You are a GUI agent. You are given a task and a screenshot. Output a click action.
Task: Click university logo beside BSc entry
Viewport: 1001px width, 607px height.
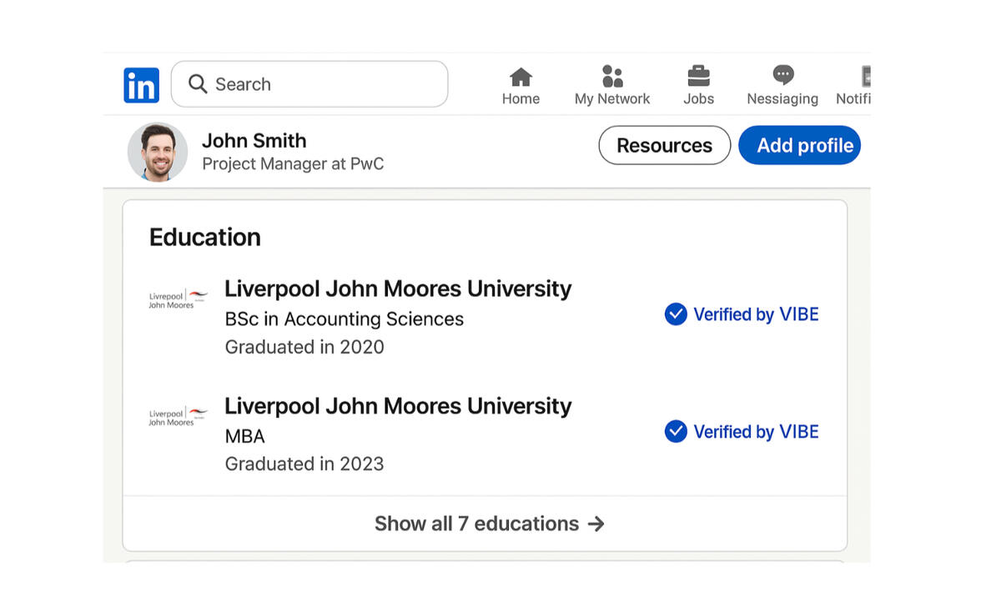click(x=179, y=299)
